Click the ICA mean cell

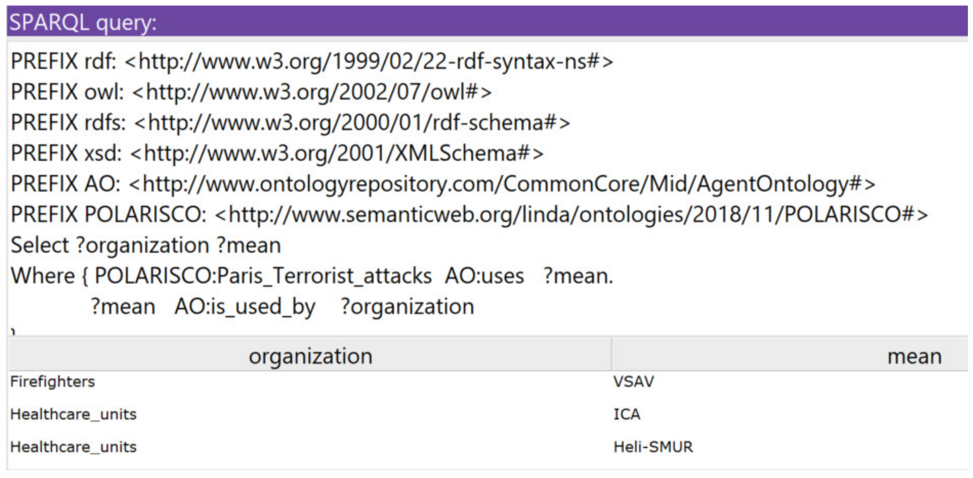point(627,414)
